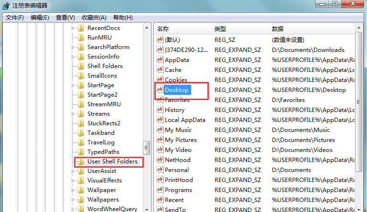Click tree pane scroll down arrow
This screenshot has width=367, height=212.
[x=147, y=210]
